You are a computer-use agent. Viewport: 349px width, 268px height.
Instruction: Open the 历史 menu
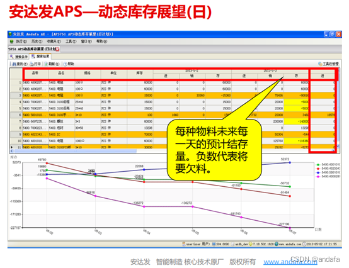37,42
